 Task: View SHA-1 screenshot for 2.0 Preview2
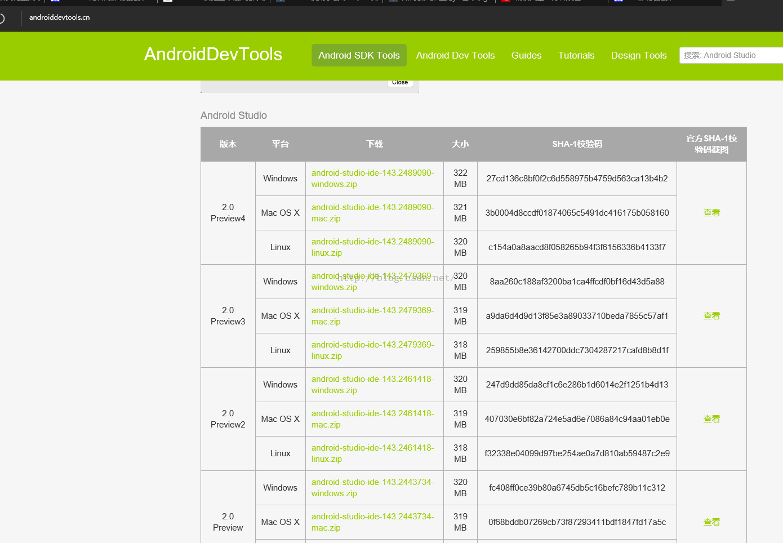711,419
